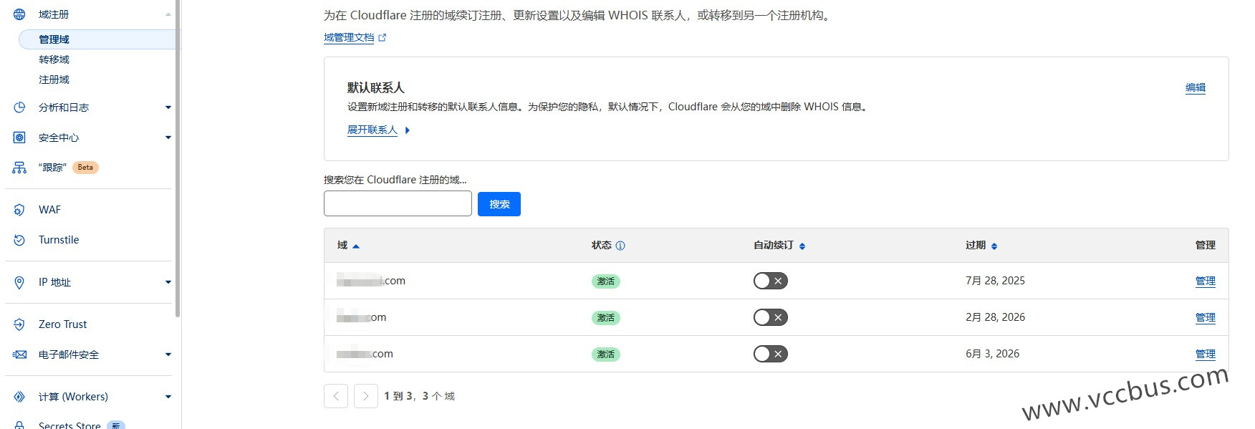Select 管理域 in sidebar

tap(97, 39)
